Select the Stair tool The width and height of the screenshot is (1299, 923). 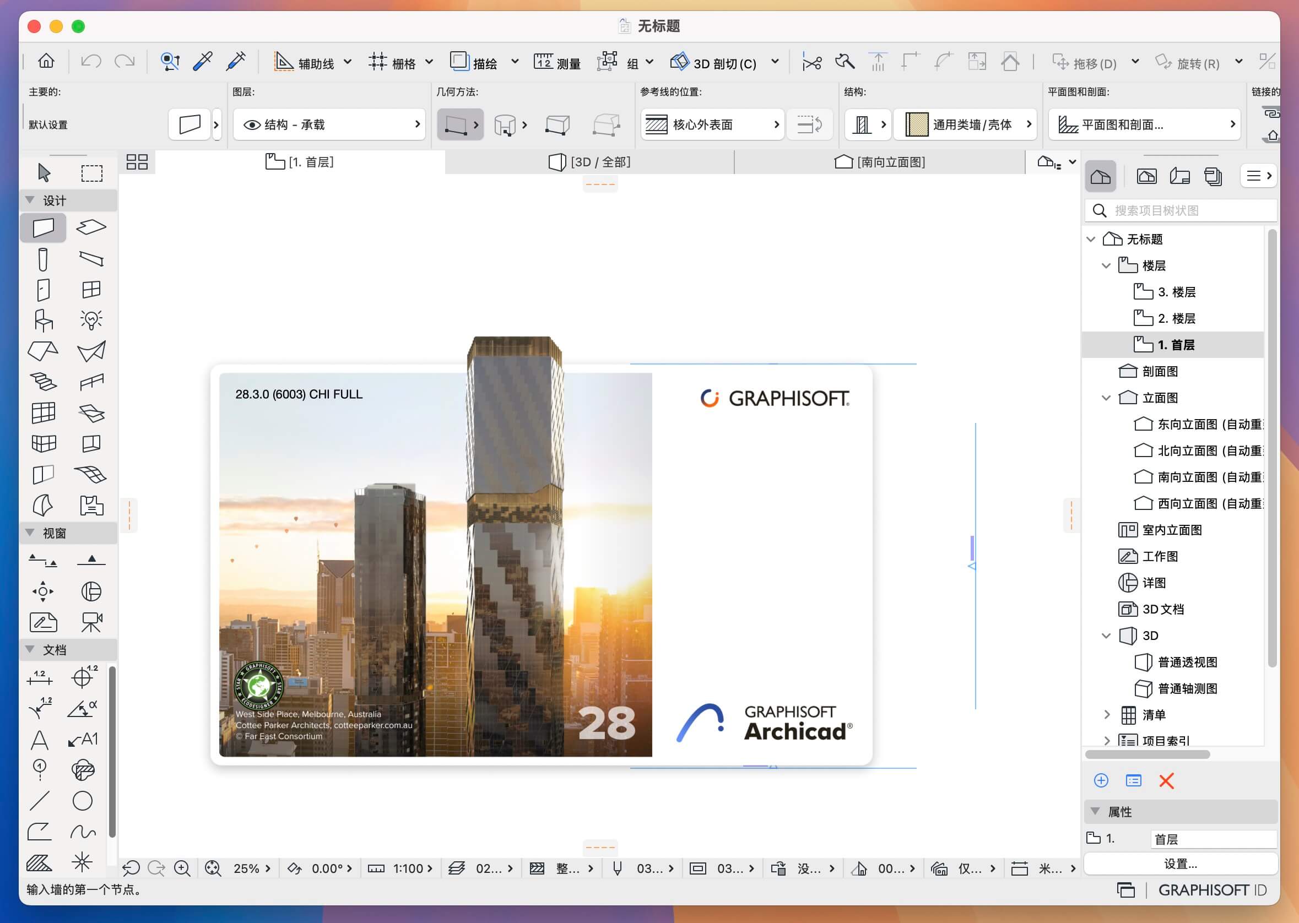pyautogui.click(x=42, y=381)
